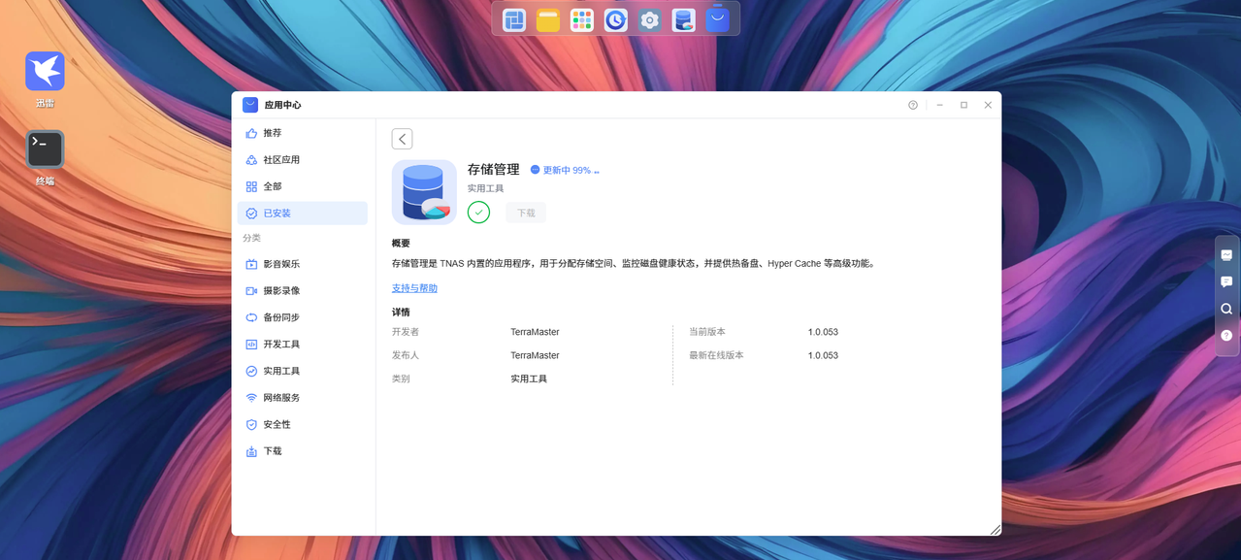Click the TerraMaster value beside 开发者
Image resolution: width=1241 pixels, height=560 pixels.
click(535, 332)
